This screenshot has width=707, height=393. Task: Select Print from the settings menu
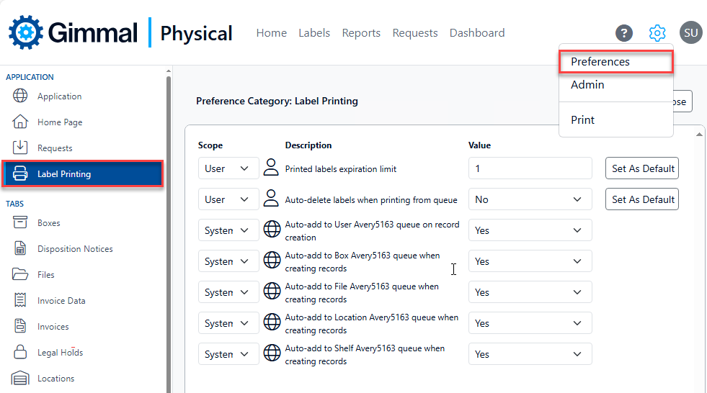click(x=582, y=120)
